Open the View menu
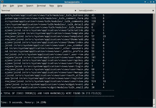The image size is (156, 108). tap(20, 6)
